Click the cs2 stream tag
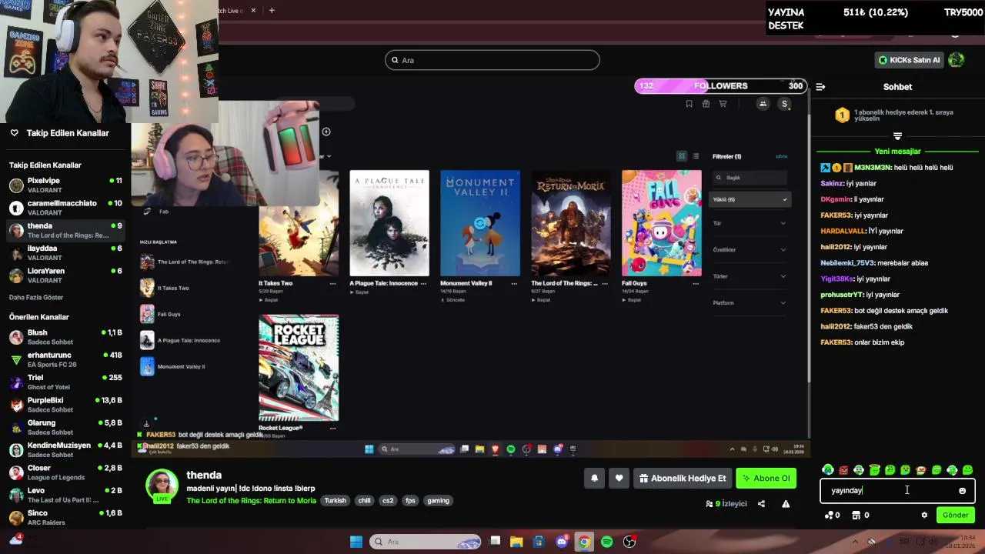Viewport: 985px width, 554px height. [388, 501]
